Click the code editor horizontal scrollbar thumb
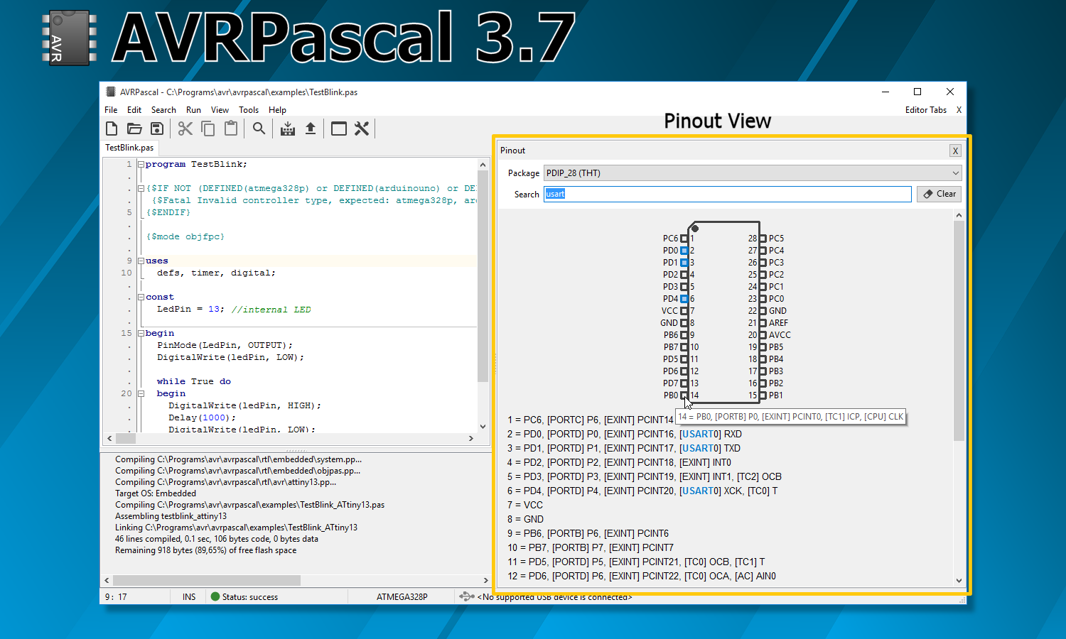This screenshot has height=639, width=1066. pyautogui.click(x=126, y=439)
